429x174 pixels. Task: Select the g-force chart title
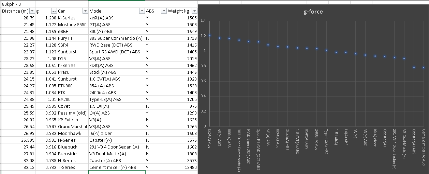pos(313,12)
